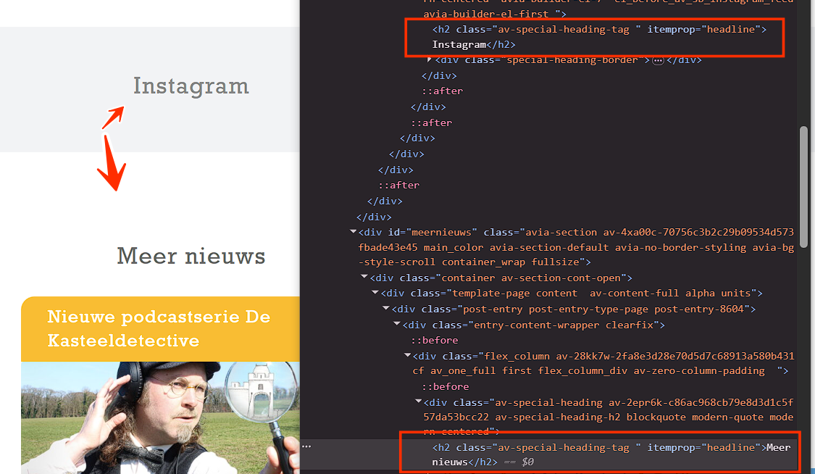The image size is (815, 474).
Task: Collapse the flex_column av_one_full div
Action: 407,356
